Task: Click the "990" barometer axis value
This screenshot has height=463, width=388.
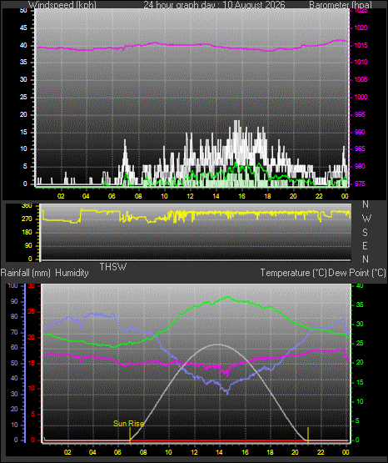Action: [x=360, y=132]
